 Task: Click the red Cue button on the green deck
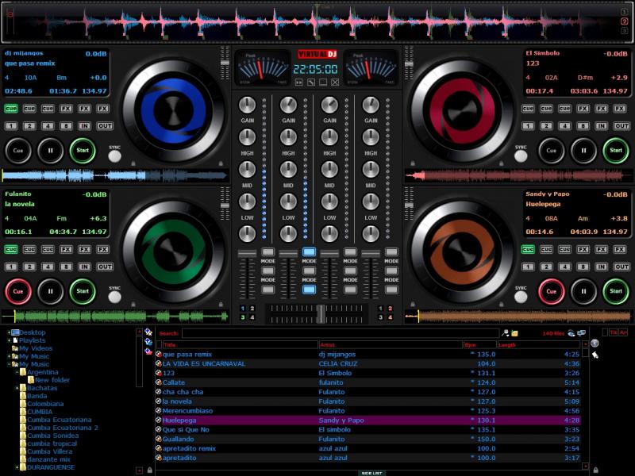(x=17, y=291)
